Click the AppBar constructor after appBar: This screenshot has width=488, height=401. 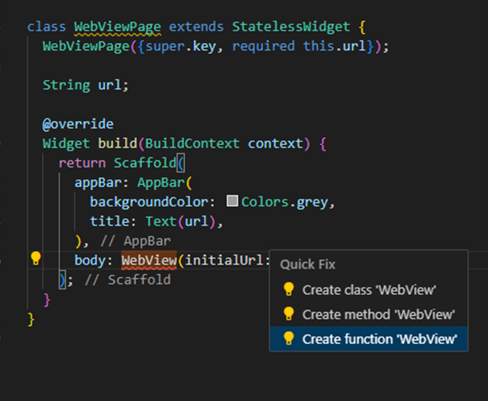(x=161, y=182)
